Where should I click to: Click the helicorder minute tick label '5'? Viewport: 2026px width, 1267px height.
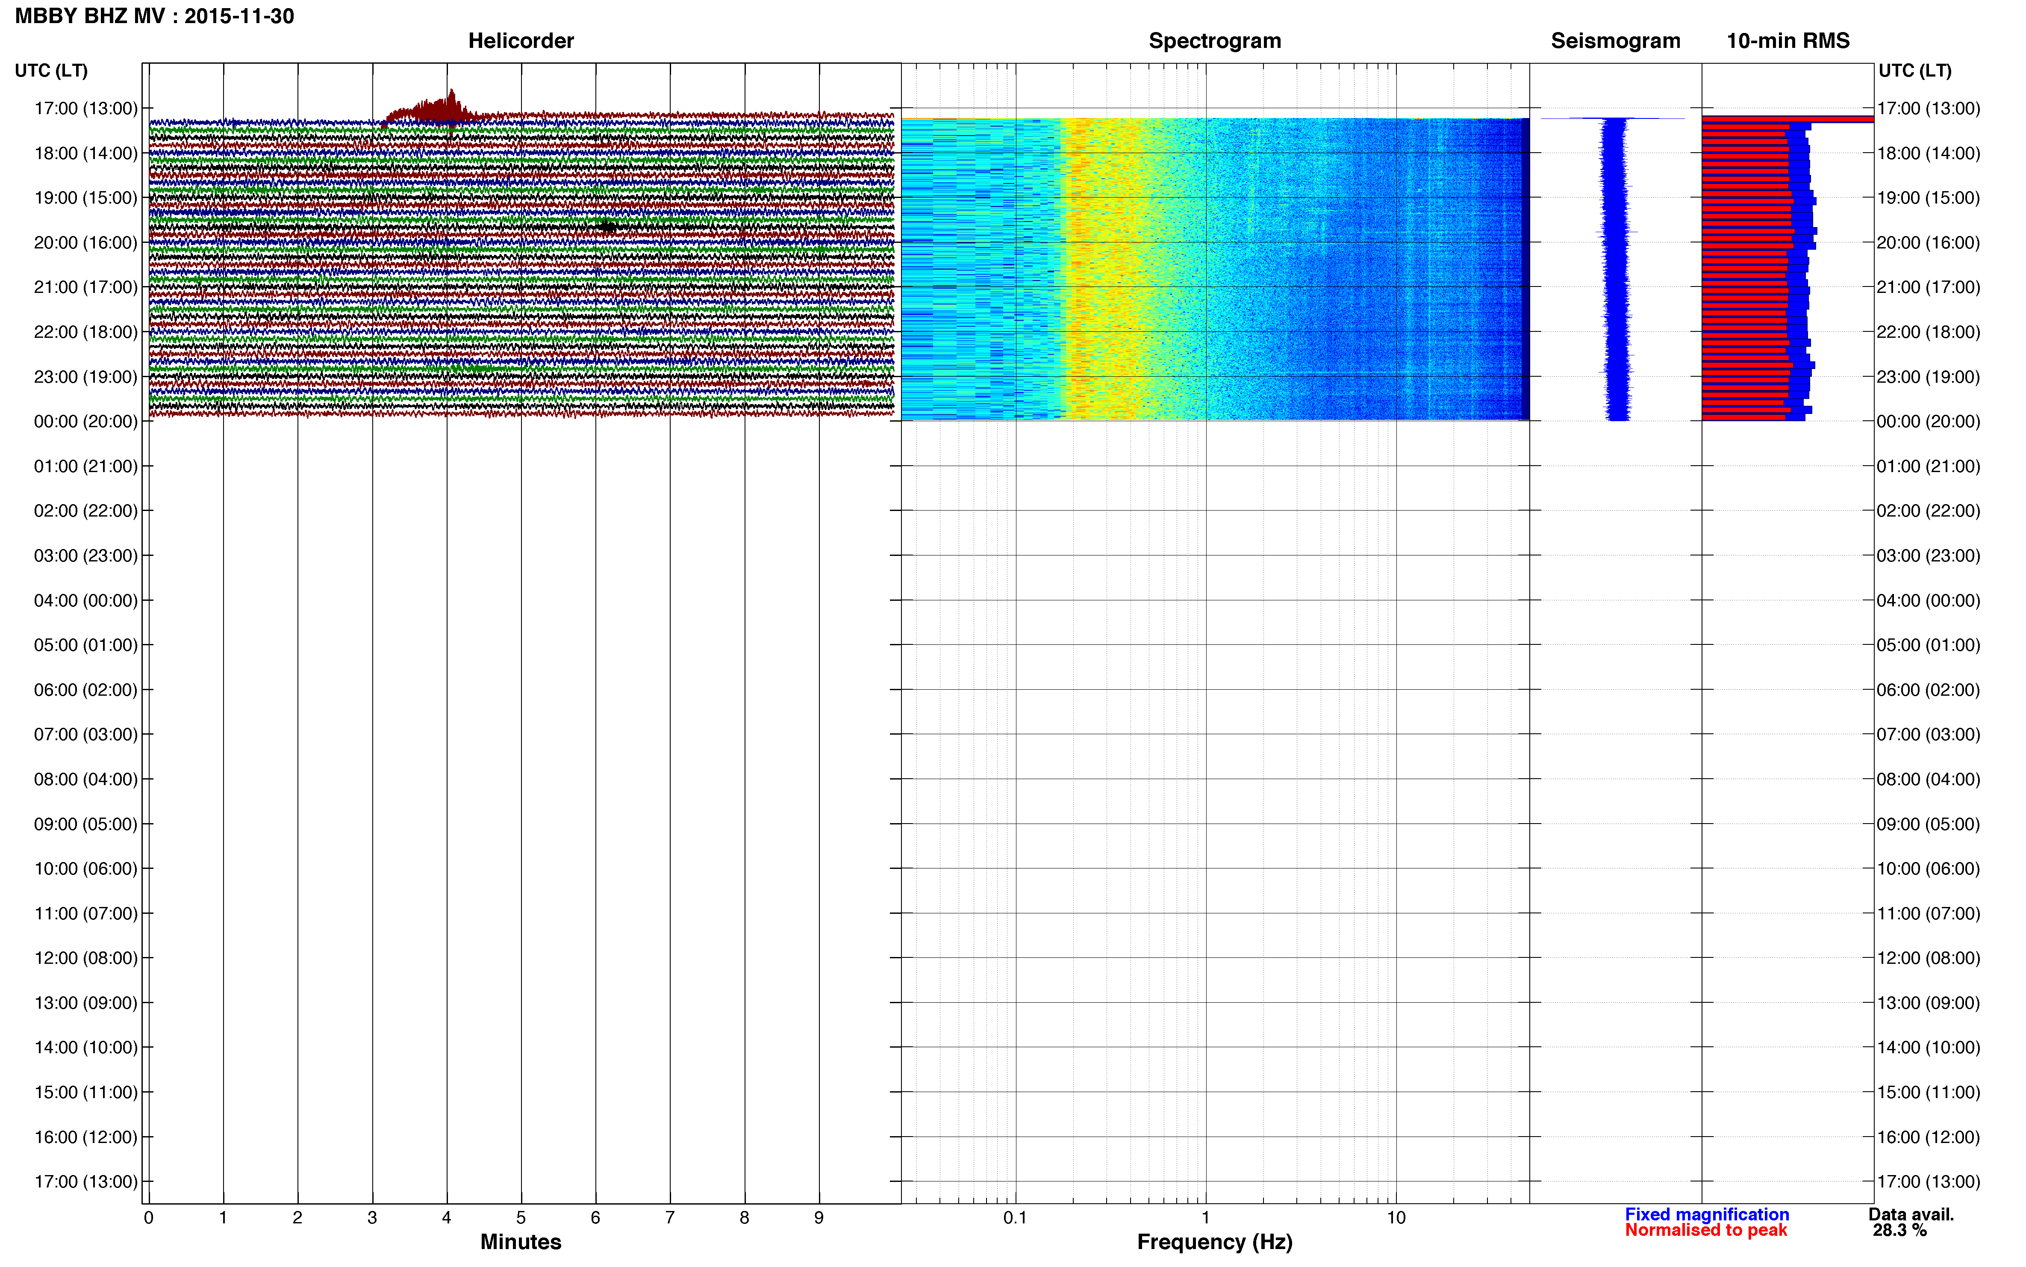point(521,1217)
